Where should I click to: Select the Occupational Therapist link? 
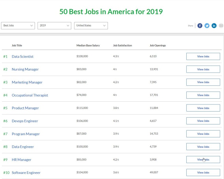coord(30,95)
